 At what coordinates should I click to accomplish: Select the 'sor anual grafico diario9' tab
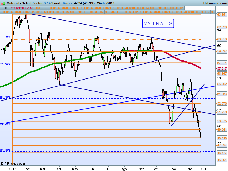pyautogui.click(x=156, y=12)
